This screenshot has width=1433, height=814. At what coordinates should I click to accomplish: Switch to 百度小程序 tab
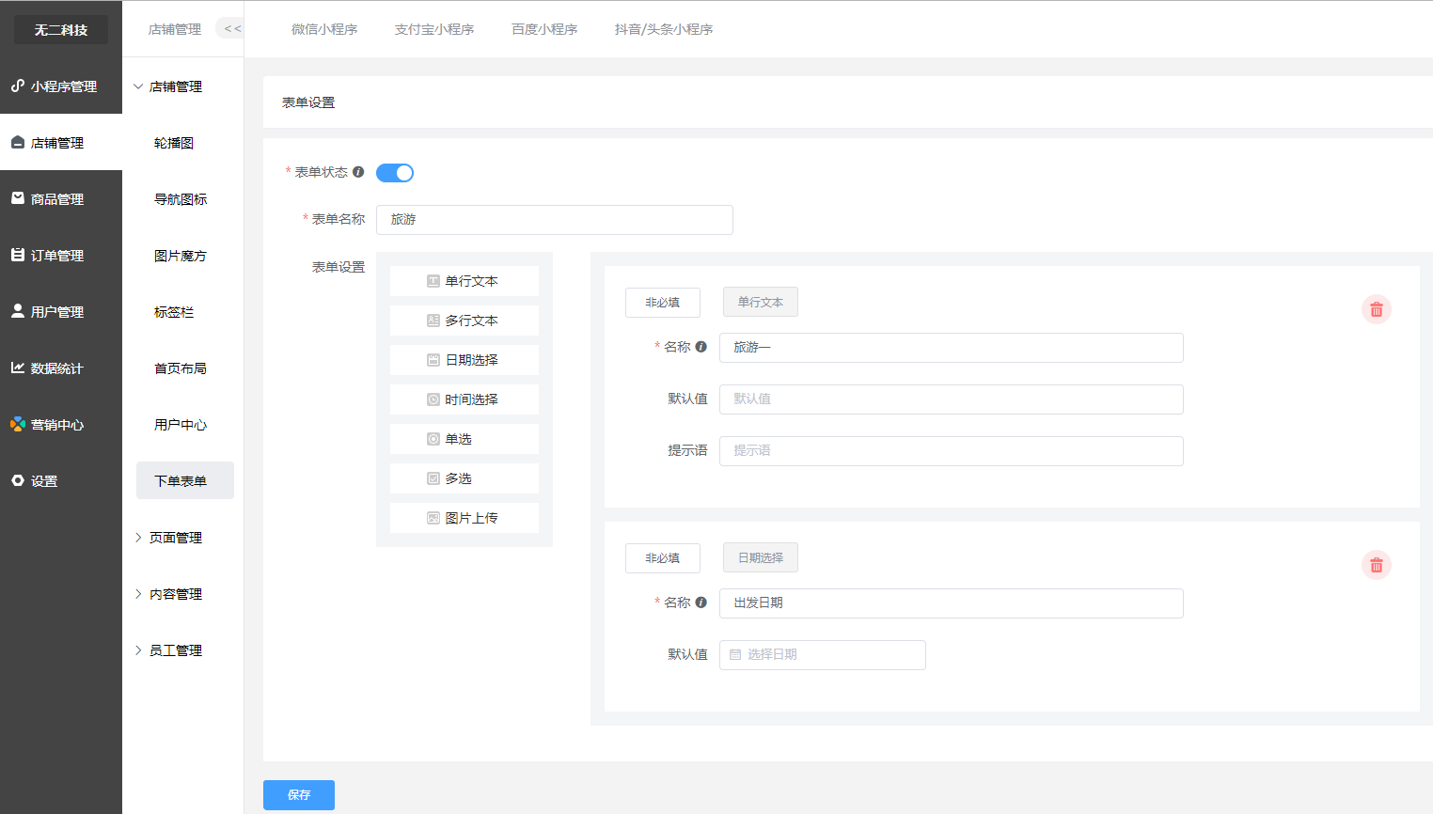pos(544,29)
